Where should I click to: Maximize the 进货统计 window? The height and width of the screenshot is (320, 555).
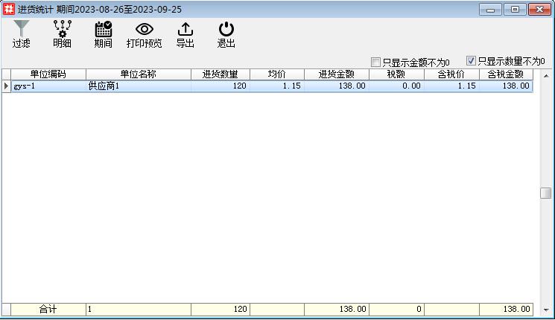click(514, 10)
